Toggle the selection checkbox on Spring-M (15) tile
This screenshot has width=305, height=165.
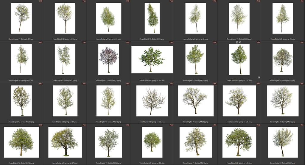tap(259, 77)
